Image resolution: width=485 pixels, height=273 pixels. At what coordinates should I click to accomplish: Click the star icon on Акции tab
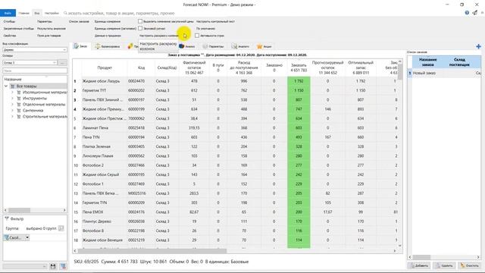pos(259,46)
